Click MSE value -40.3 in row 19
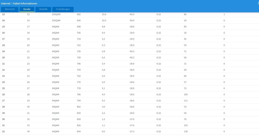The image size is (259, 137). tap(132, 51)
